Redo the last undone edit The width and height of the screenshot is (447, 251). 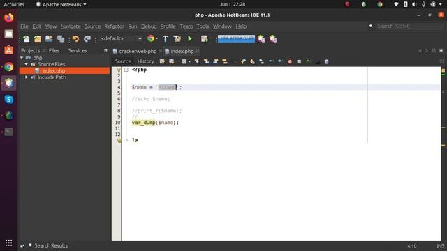[87, 39]
